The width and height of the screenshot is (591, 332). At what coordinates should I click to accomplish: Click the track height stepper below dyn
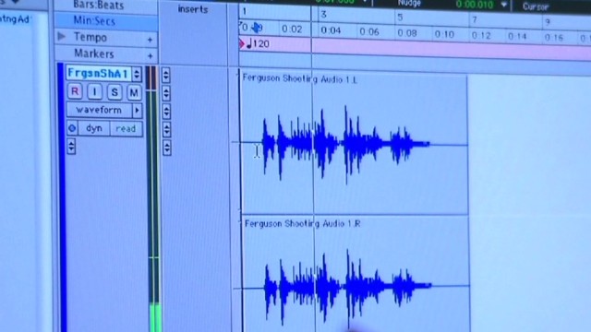click(x=71, y=147)
